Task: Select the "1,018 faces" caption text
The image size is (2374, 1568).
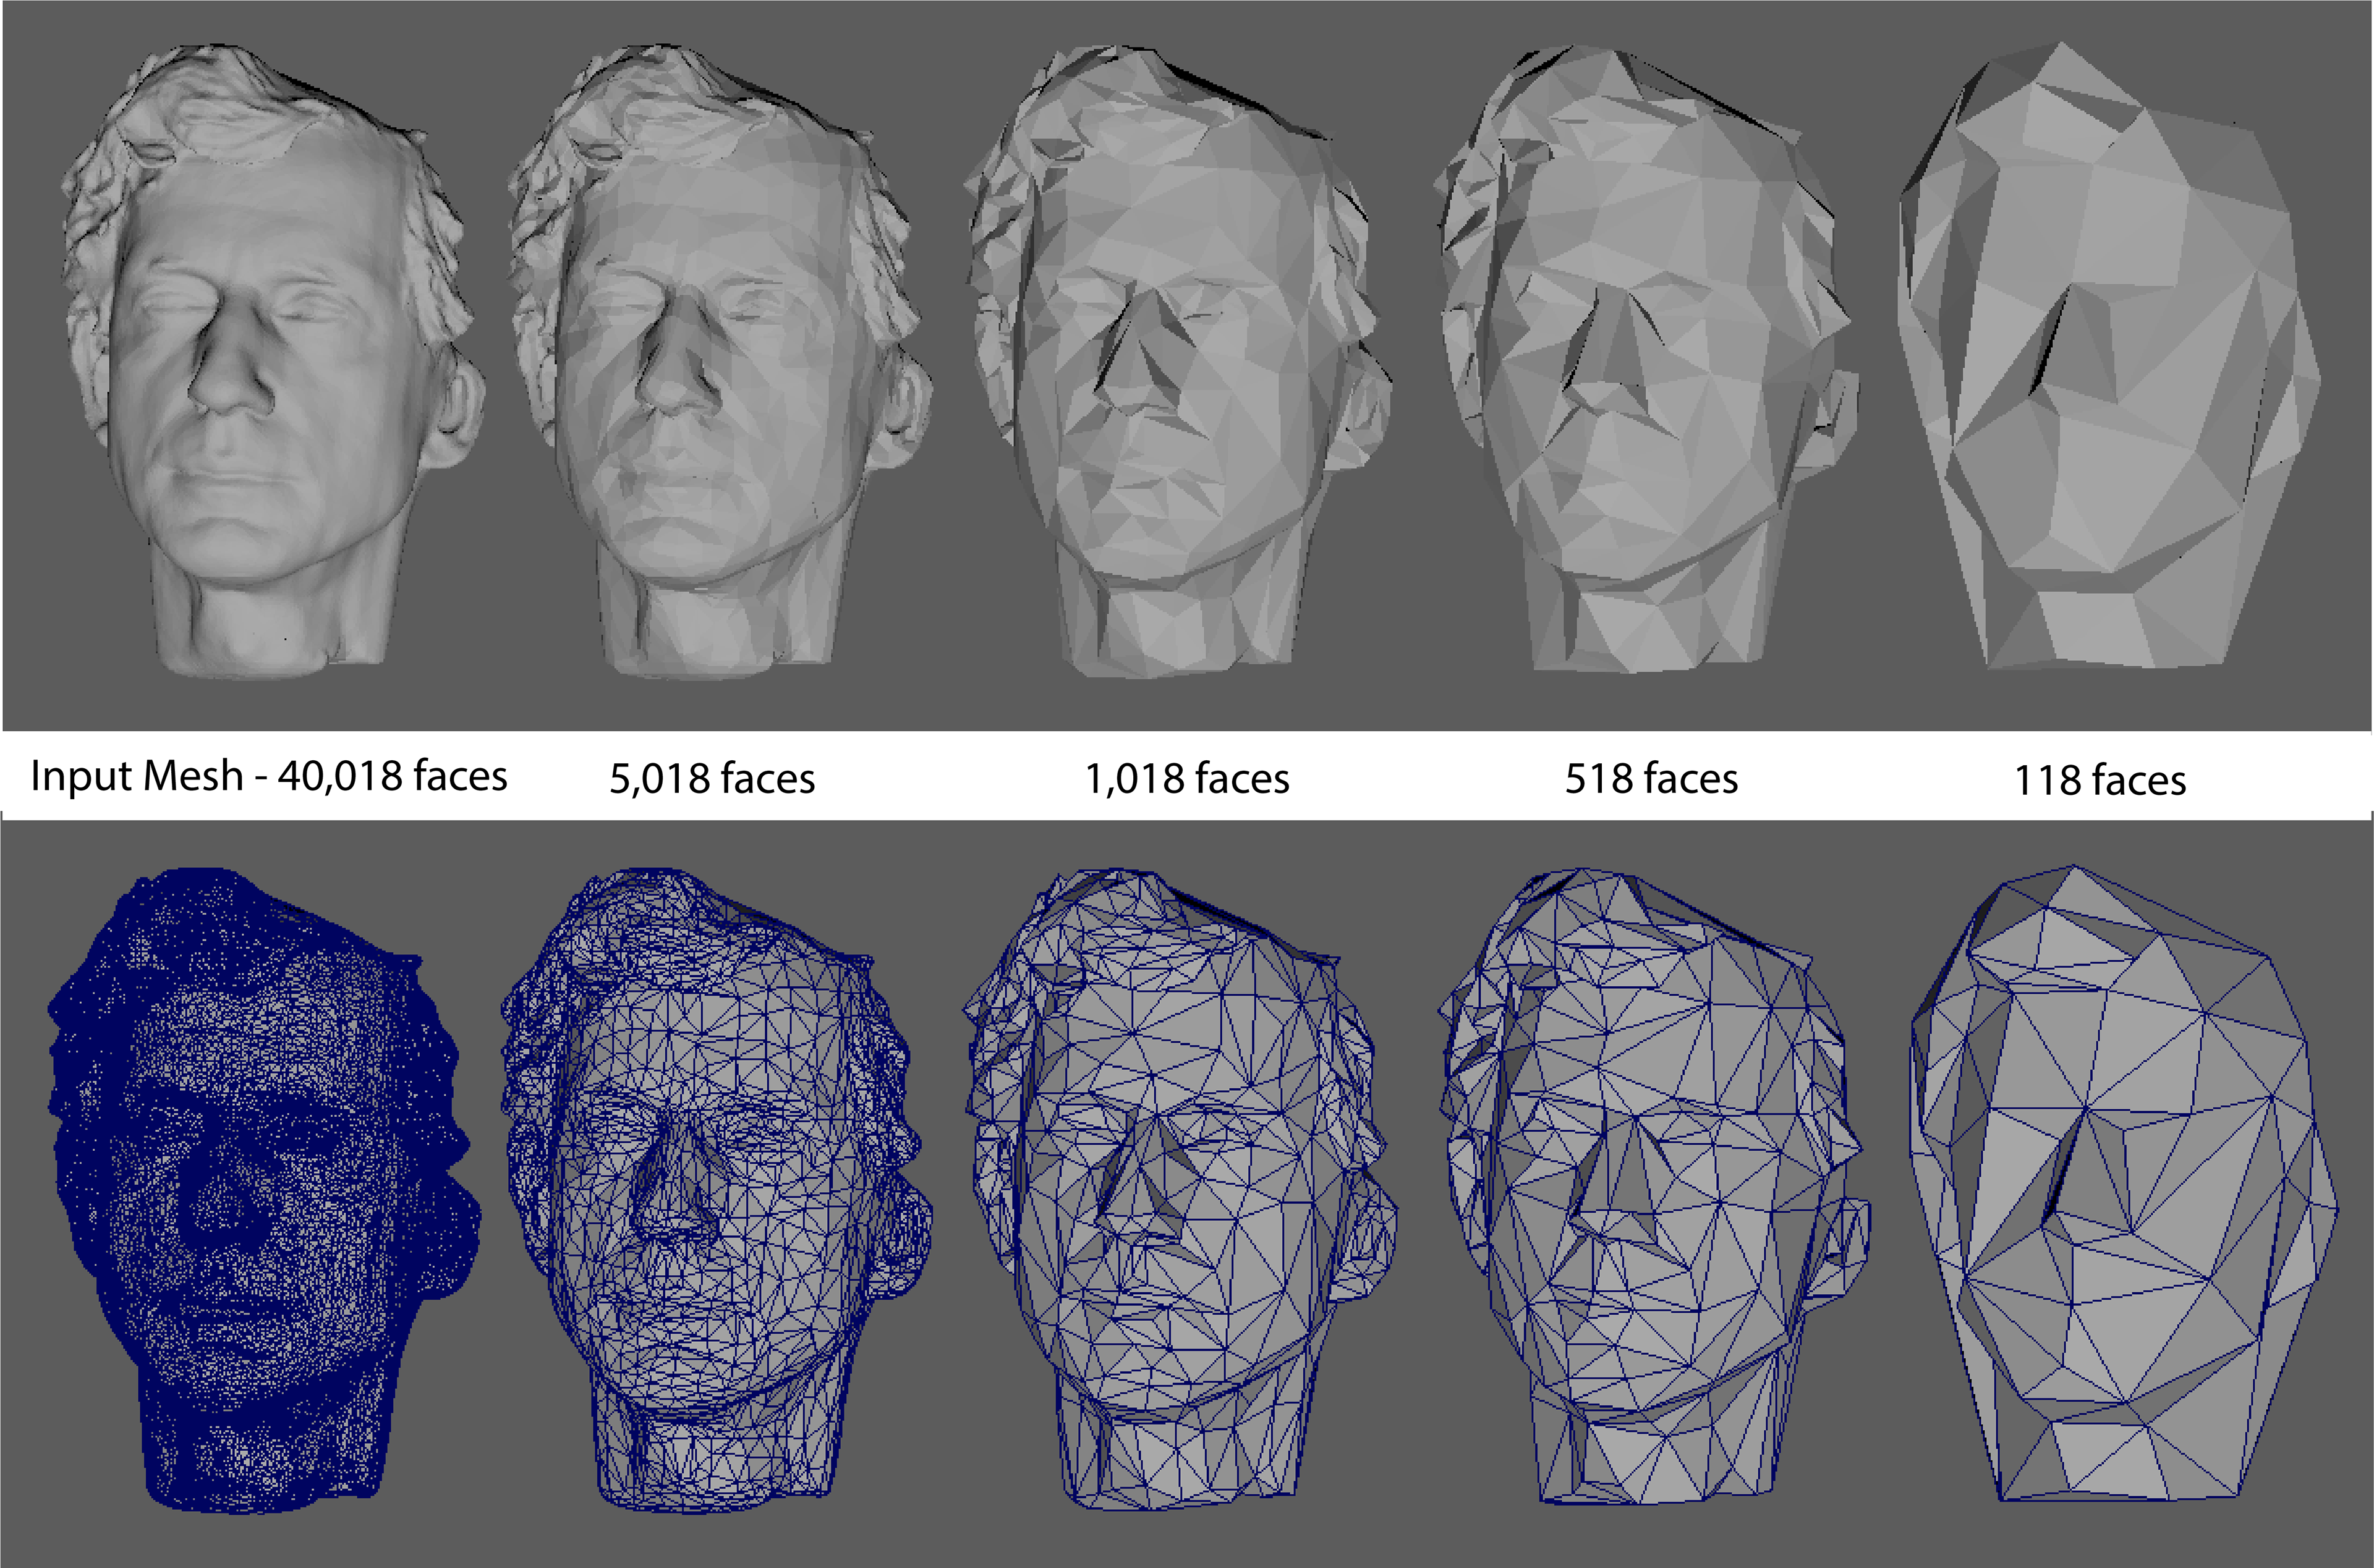Action: (1187, 779)
